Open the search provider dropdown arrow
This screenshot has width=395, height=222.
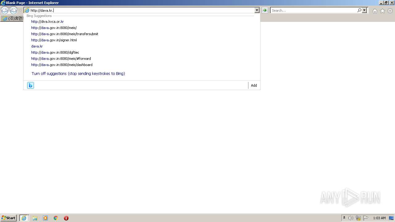coord(364,10)
